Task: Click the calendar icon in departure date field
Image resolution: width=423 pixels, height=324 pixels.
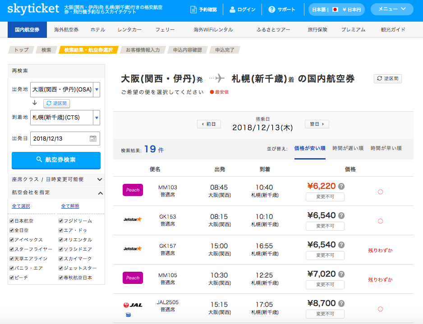Action: [x=93, y=139]
